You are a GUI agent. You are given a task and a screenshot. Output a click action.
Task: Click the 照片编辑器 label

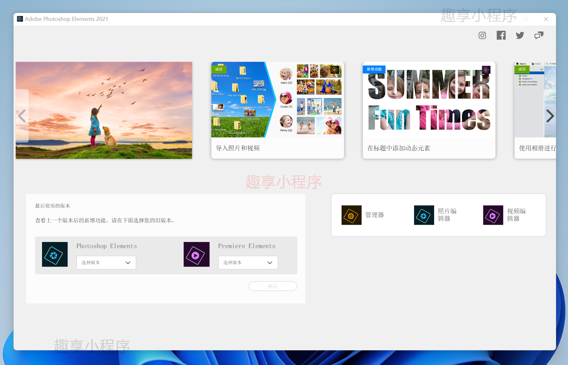[x=447, y=215]
